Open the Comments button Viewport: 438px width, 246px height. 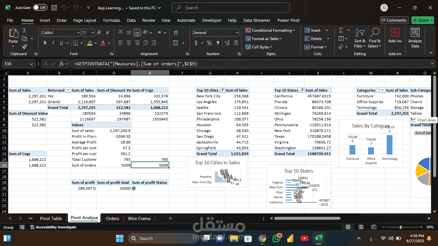click(394, 20)
